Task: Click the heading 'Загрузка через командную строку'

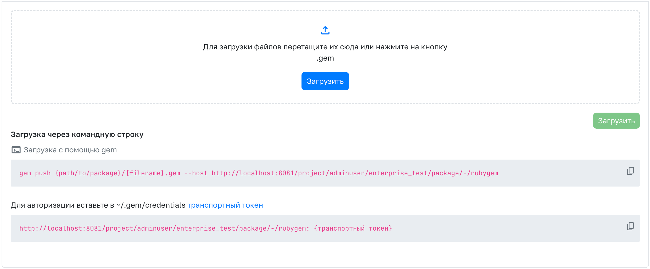Action: 77,134
